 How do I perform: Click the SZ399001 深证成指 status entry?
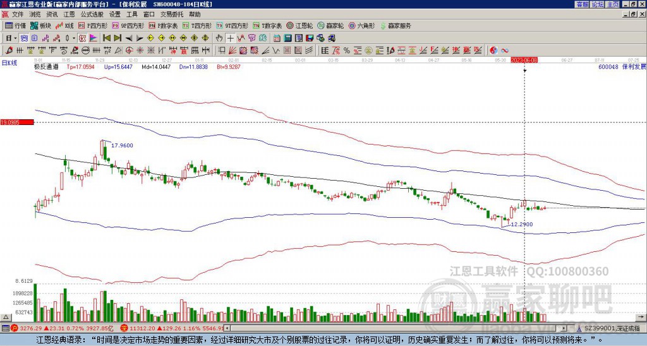pos(609,328)
